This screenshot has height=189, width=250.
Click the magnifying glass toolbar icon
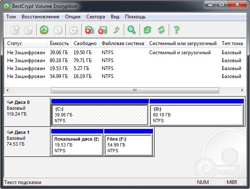pos(132,30)
